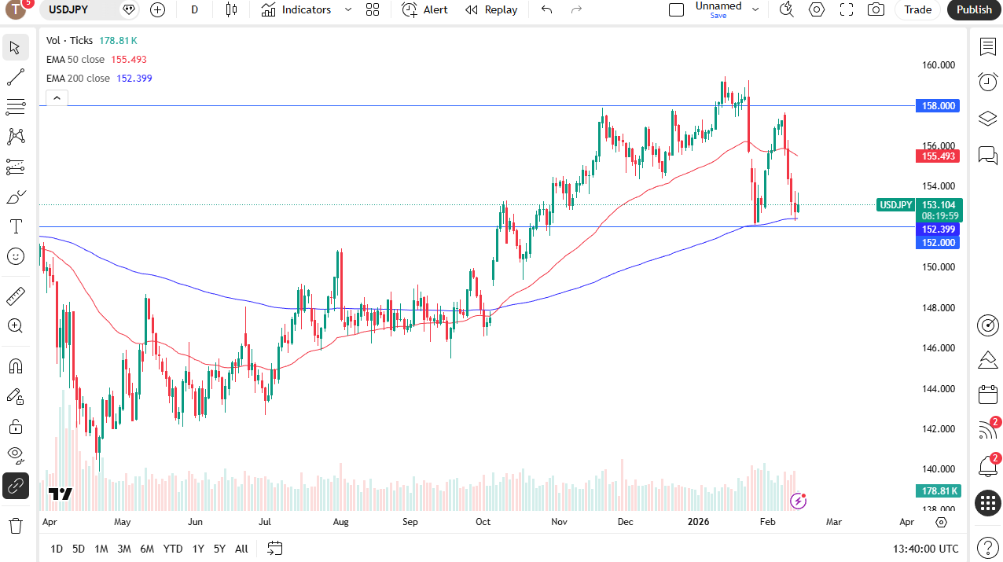Publish the chart idea
Screen dimensions: 1003x562
point(975,9)
